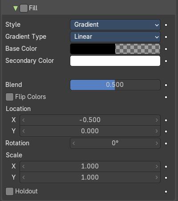Screen dimensions: 178x201
Task: Click the animate dot beside Flip Colors
Action: tap(166, 97)
